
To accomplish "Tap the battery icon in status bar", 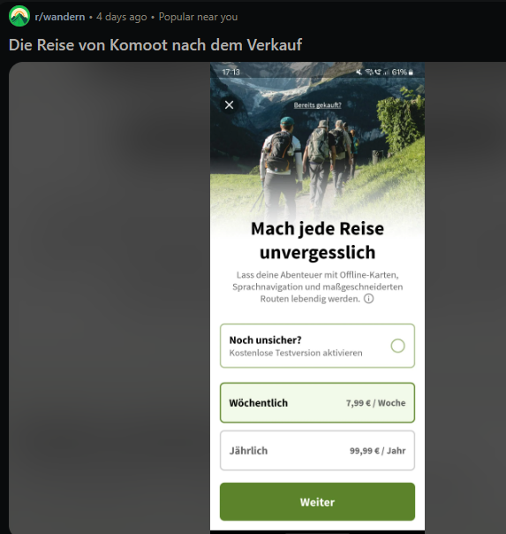I will tap(412, 72).
